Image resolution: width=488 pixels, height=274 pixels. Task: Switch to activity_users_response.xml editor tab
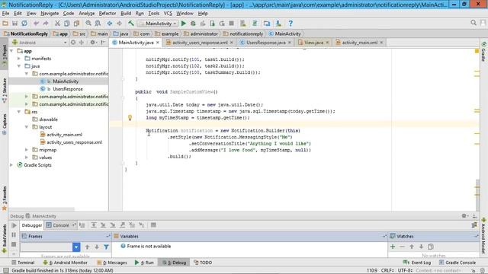click(200, 43)
